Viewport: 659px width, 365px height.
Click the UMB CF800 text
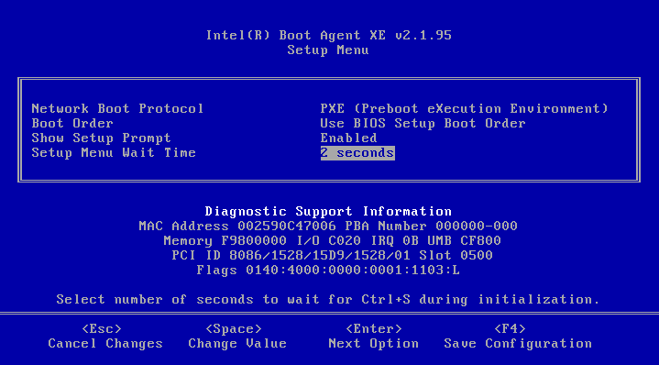pyautogui.click(x=464, y=240)
